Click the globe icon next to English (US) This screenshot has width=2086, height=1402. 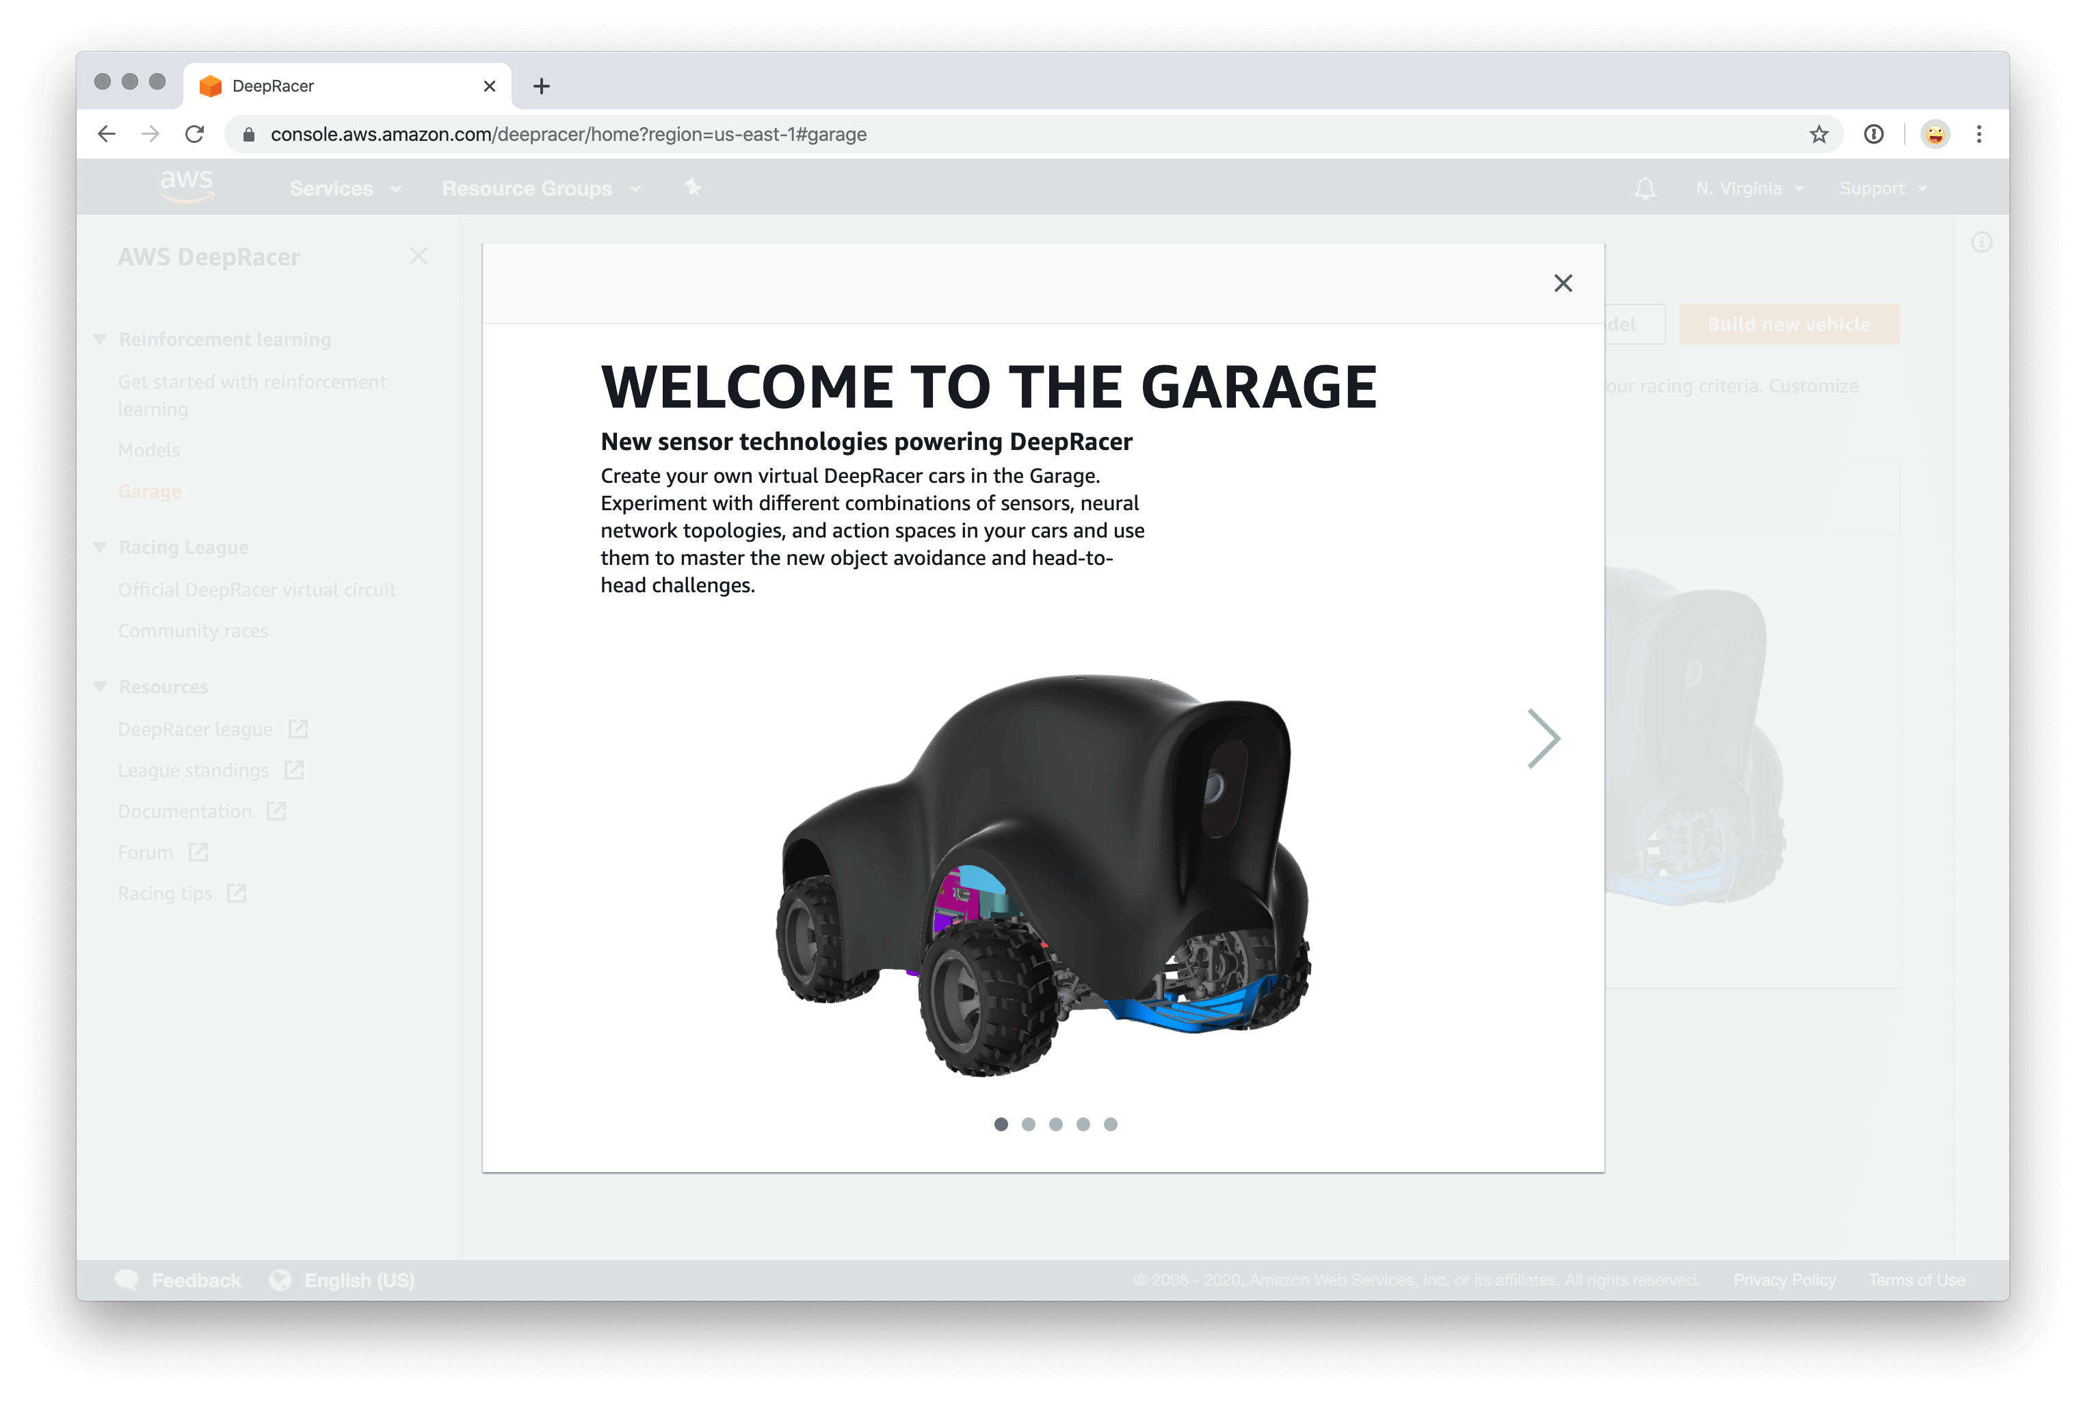(281, 1279)
